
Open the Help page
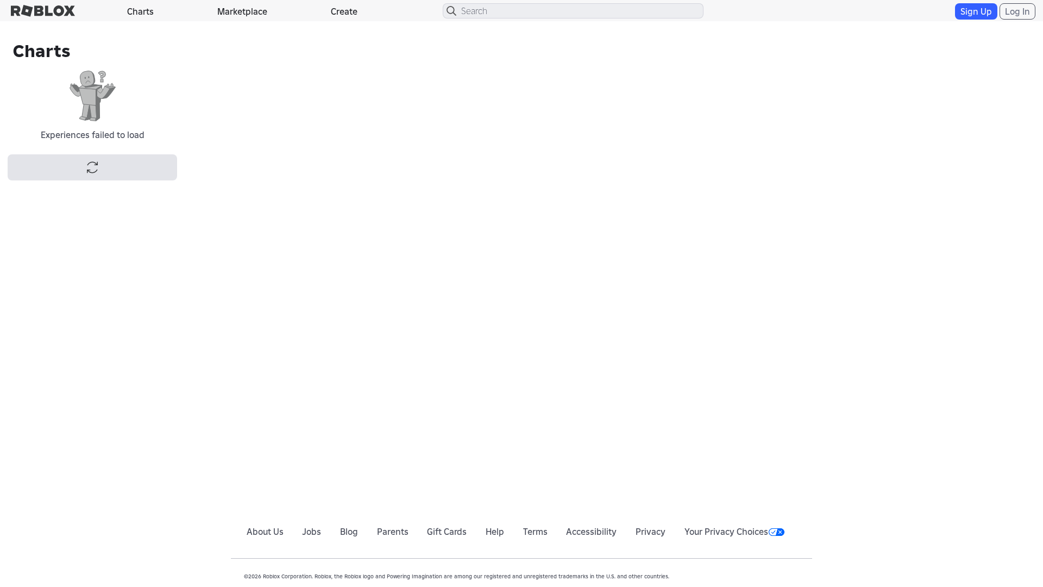pos(494,532)
